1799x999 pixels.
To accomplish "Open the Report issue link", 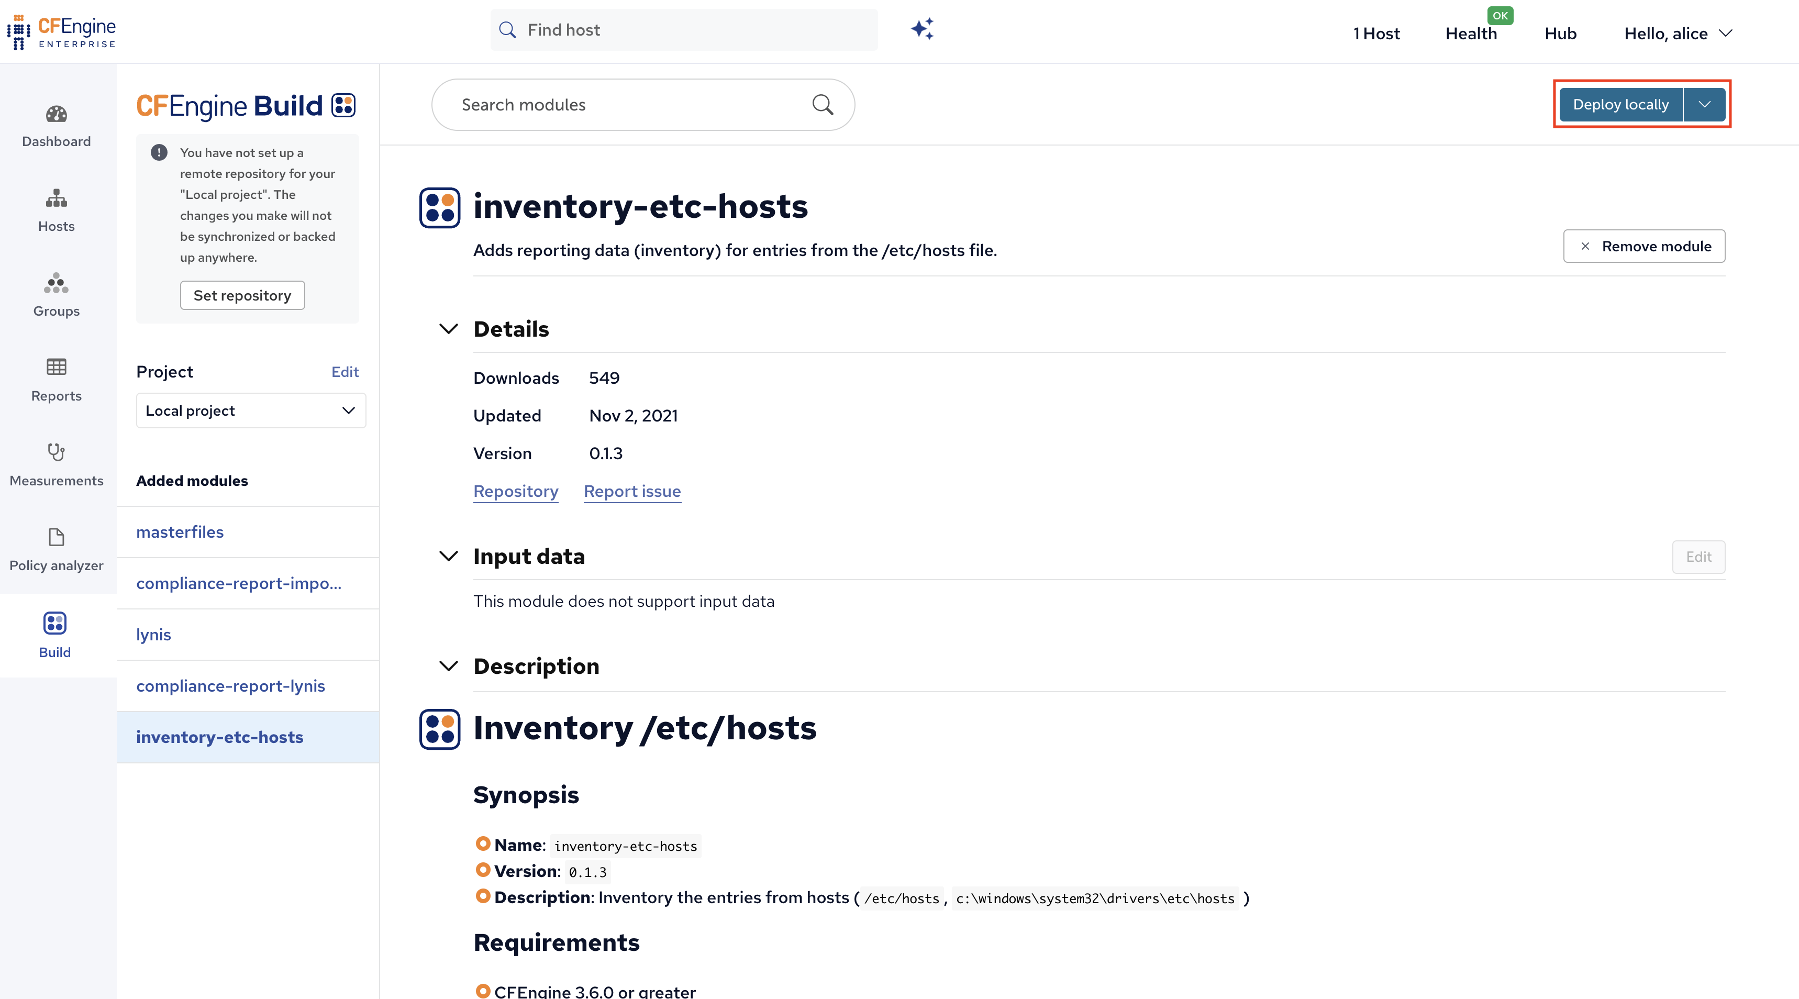I will tap(632, 491).
